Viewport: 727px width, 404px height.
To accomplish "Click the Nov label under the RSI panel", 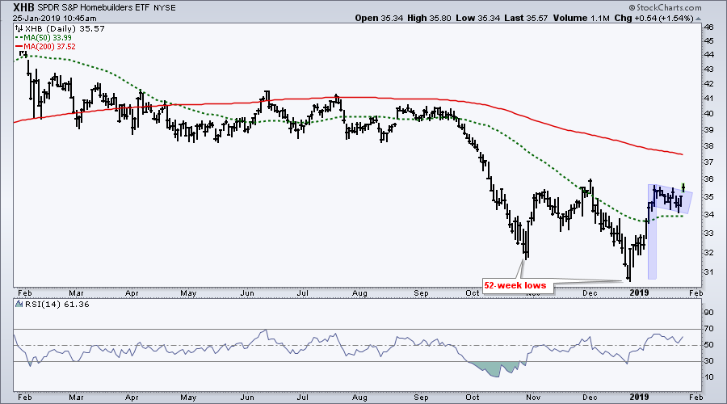I will (534, 397).
